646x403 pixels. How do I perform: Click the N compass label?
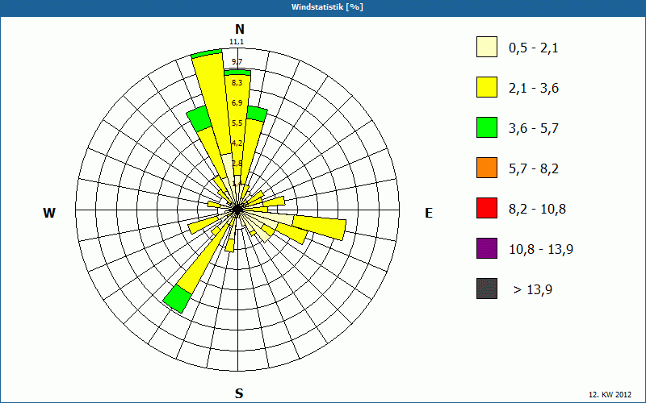point(239,29)
